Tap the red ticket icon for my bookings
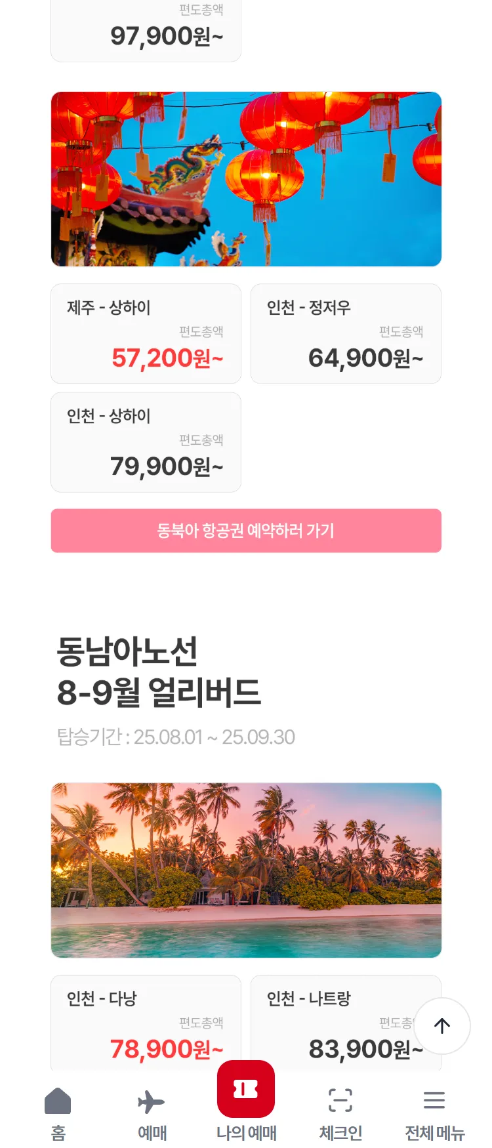This screenshot has height=1148, width=492. [x=246, y=1089]
